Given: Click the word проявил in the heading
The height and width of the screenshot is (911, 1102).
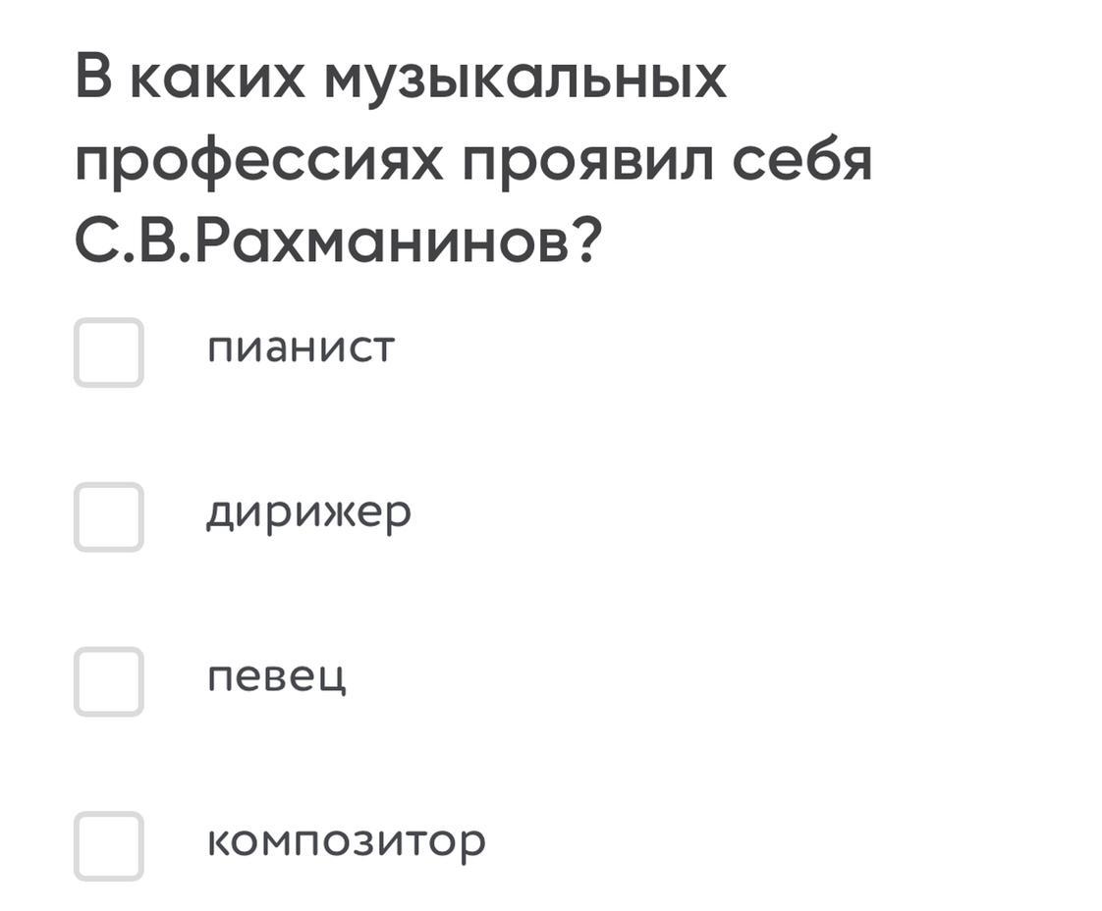Looking at the screenshot, I should click(x=589, y=160).
